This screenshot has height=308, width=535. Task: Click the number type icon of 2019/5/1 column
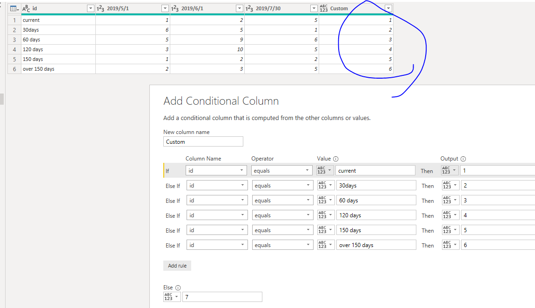(100, 8)
